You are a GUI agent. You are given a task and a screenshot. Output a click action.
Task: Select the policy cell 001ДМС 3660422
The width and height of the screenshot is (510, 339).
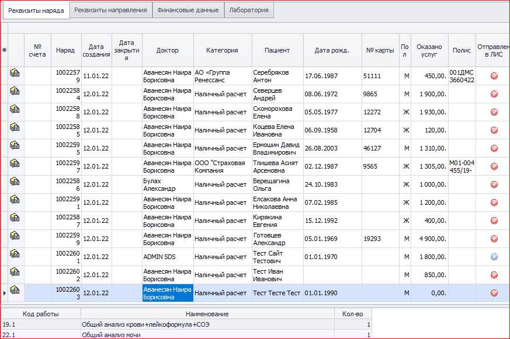click(462, 76)
